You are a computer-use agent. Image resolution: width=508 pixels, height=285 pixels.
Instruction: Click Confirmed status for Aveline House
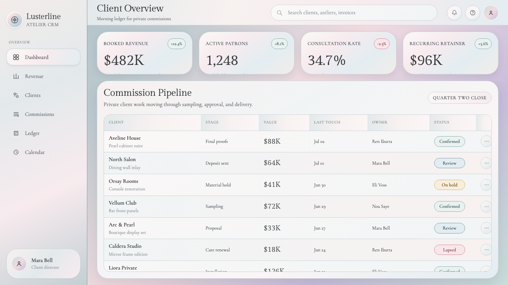pos(450,141)
